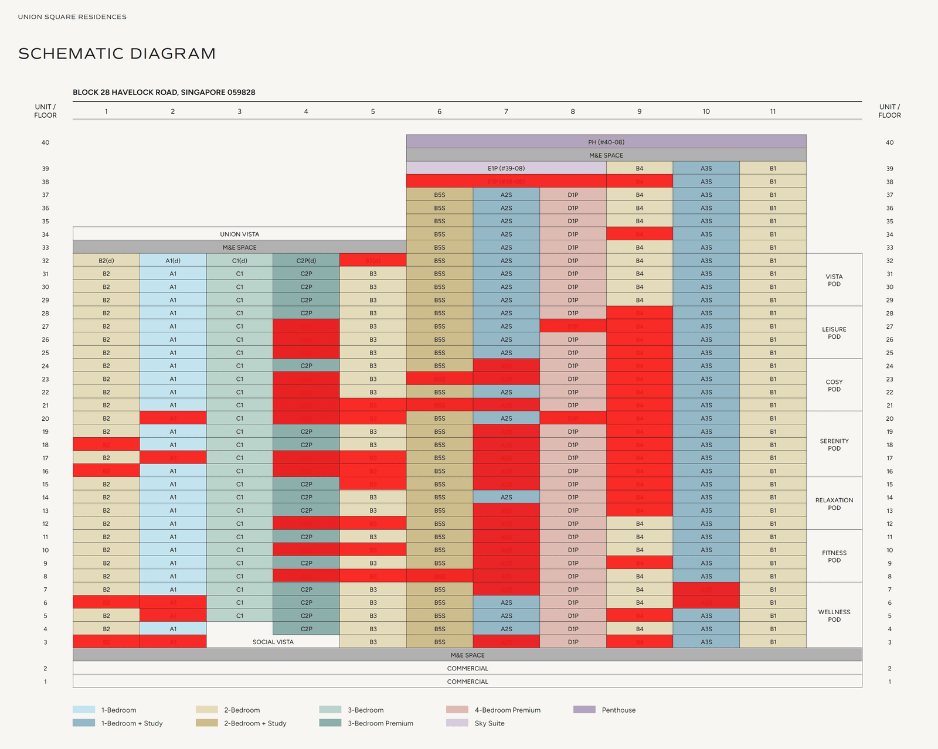938x749 pixels.
Task: Click the 1-Bedroom + Study legend swatch
Action: [84, 723]
